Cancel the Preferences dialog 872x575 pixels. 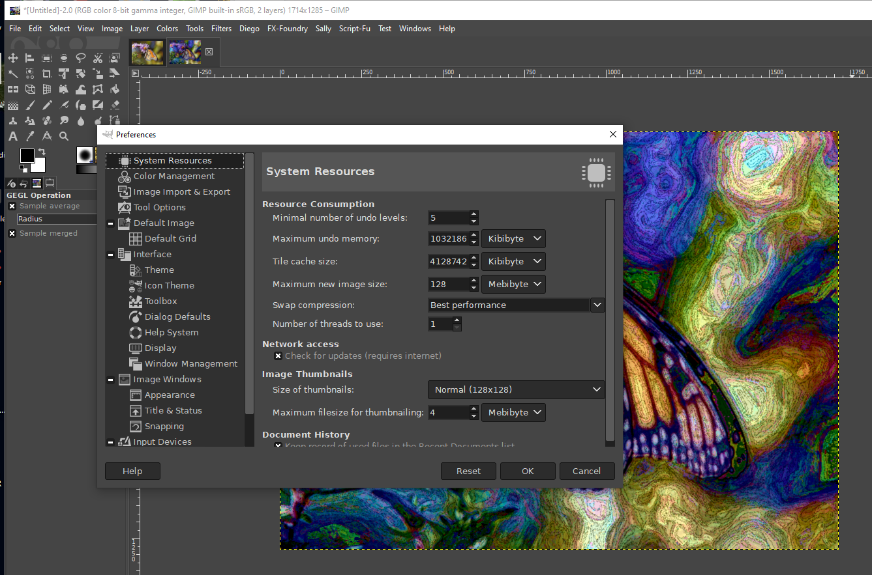tap(587, 471)
